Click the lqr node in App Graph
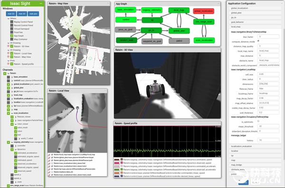The image size is (285, 188). 152,20
